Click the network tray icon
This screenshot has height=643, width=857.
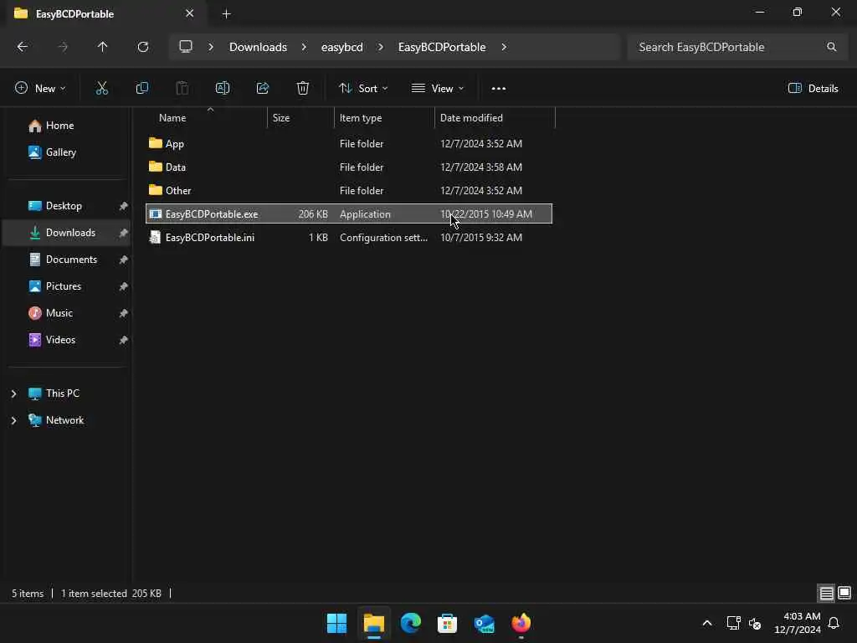click(x=733, y=623)
